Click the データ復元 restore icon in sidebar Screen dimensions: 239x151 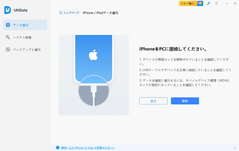tap(8, 25)
